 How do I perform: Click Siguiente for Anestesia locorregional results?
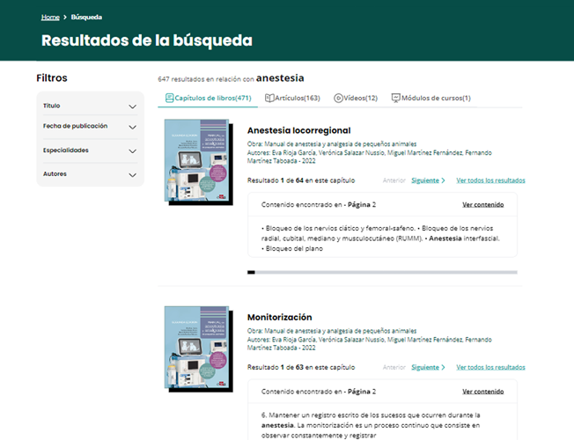tap(428, 180)
